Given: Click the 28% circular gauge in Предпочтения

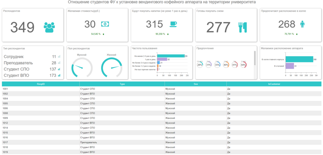Looking at the screenshot, I should (x=200, y=65).
